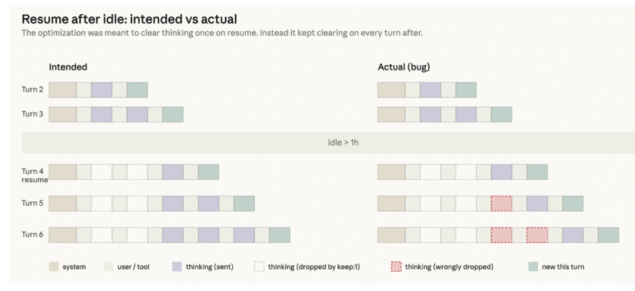Viewport: 635px width, 291px height.
Task: Click the system block in Actual Turn 3
Action: tap(391, 115)
